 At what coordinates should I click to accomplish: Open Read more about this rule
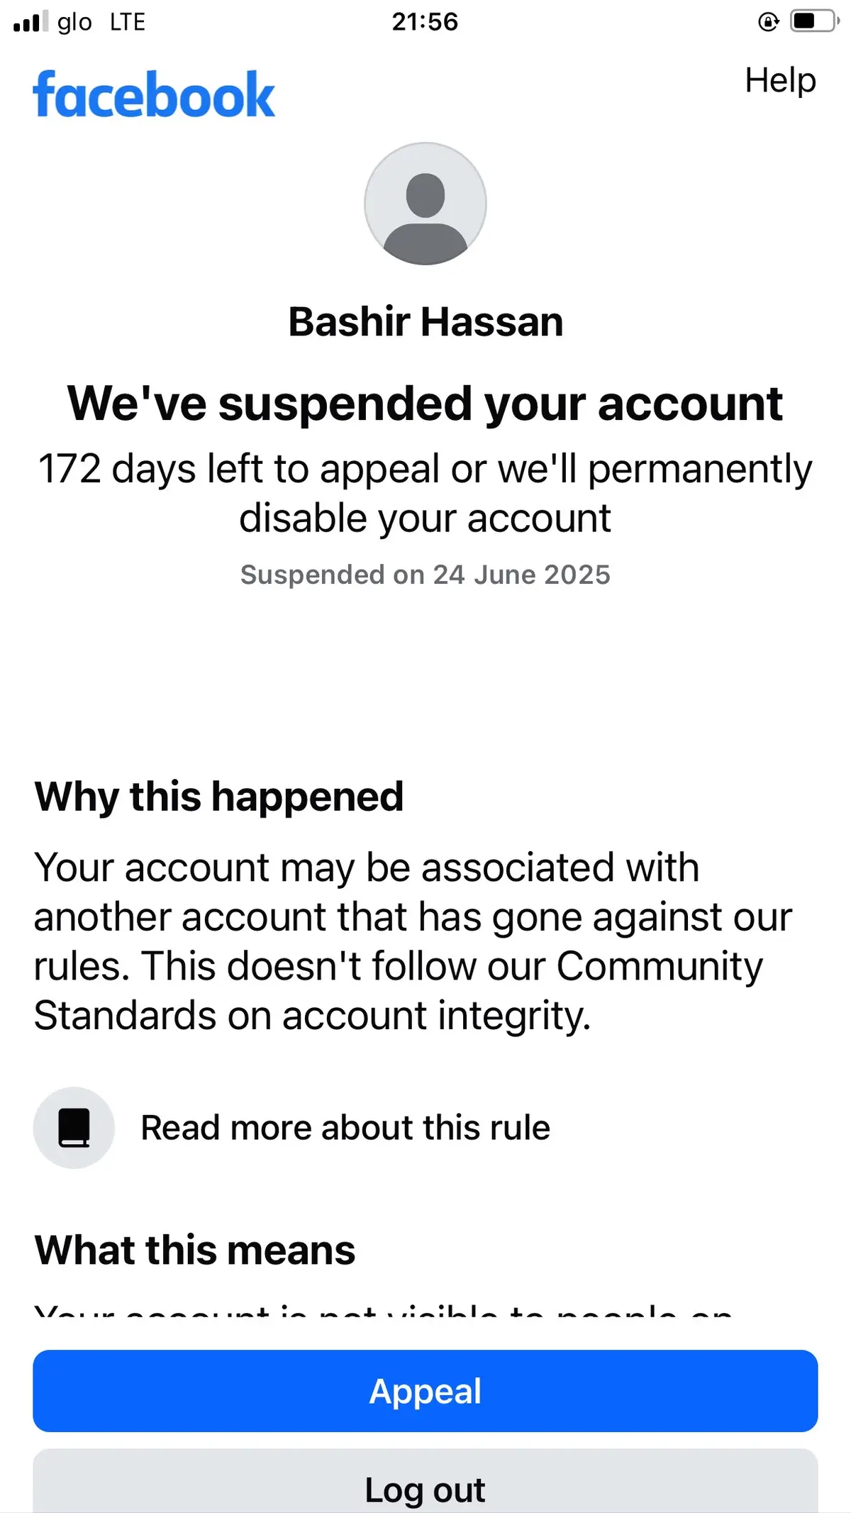click(x=345, y=1127)
